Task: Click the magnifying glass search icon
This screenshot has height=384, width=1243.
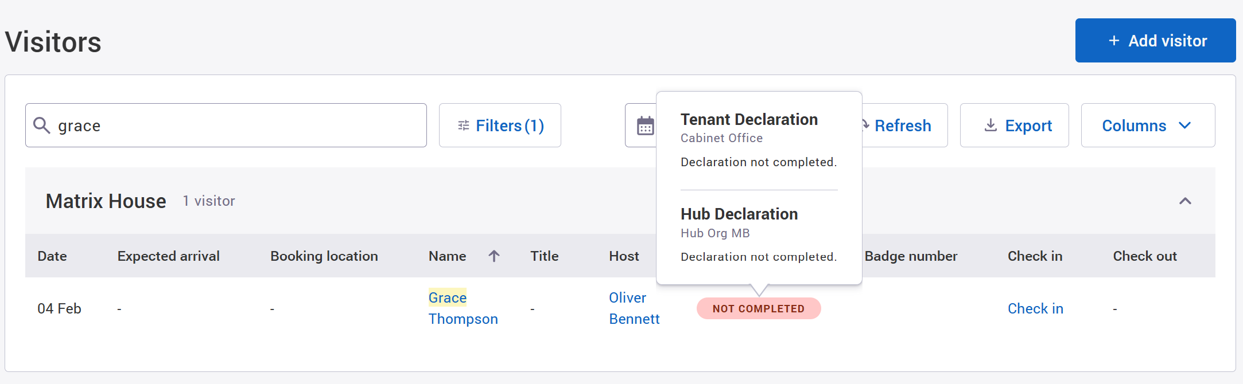Action: (41, 125)
